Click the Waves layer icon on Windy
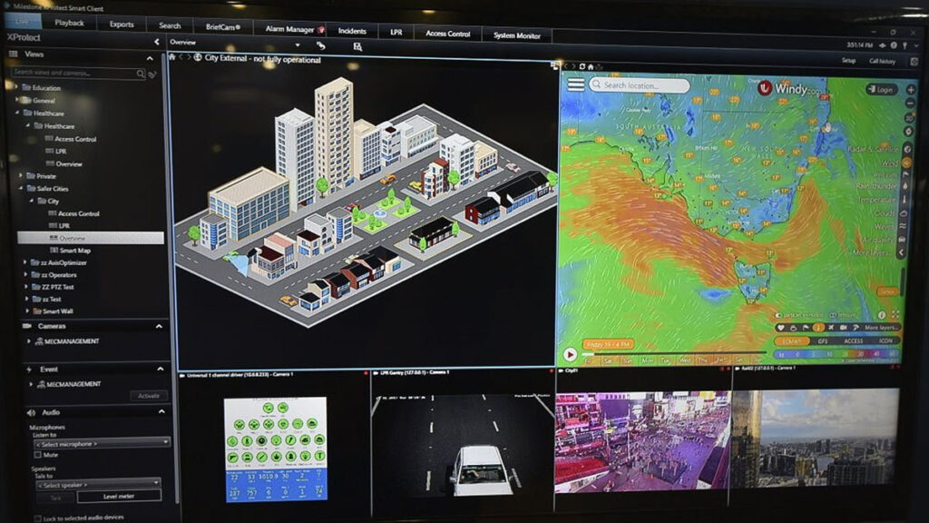This screenshot has height=523, width=929. click(905, 224)
